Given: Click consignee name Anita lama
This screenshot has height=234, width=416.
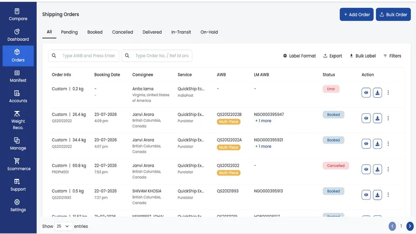Looking at the screenshot, I should click(x=142, y=89).
